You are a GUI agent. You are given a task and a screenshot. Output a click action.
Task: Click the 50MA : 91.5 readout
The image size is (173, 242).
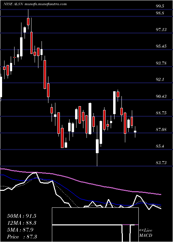click(x=21, y=216)
